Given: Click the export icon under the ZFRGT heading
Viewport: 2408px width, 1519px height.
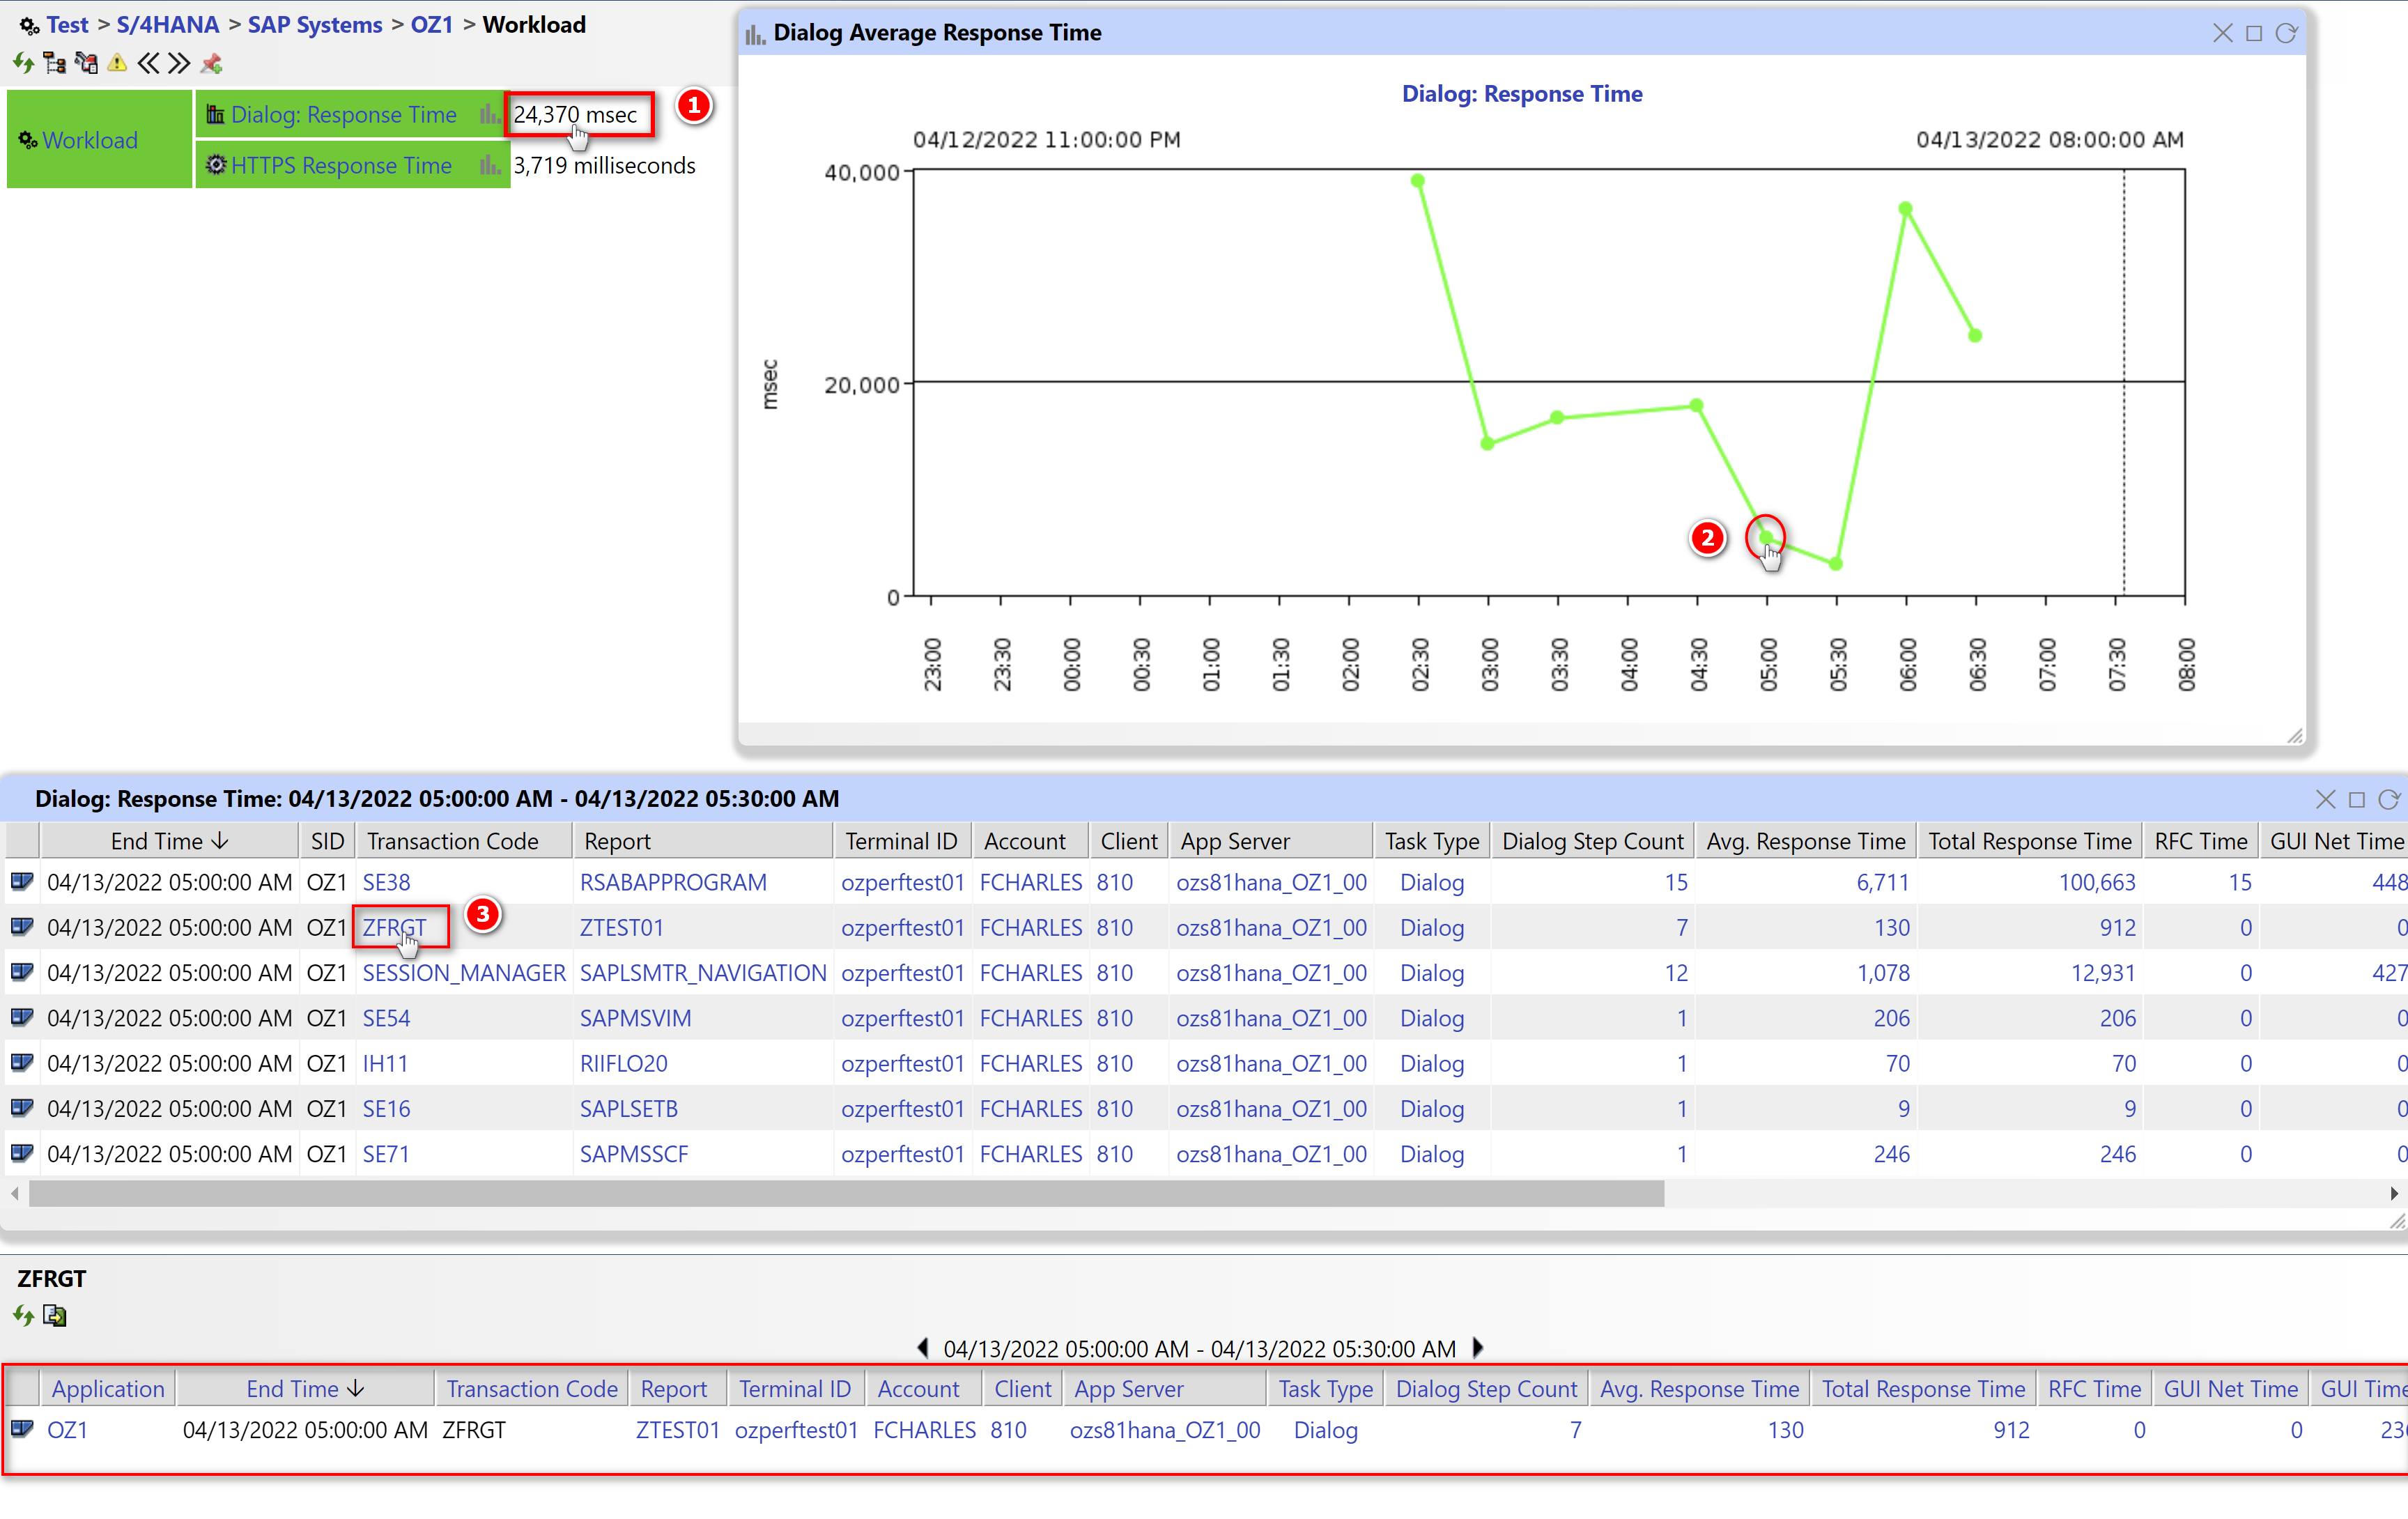Looking at the screenshot, I should click(55, 1316).
